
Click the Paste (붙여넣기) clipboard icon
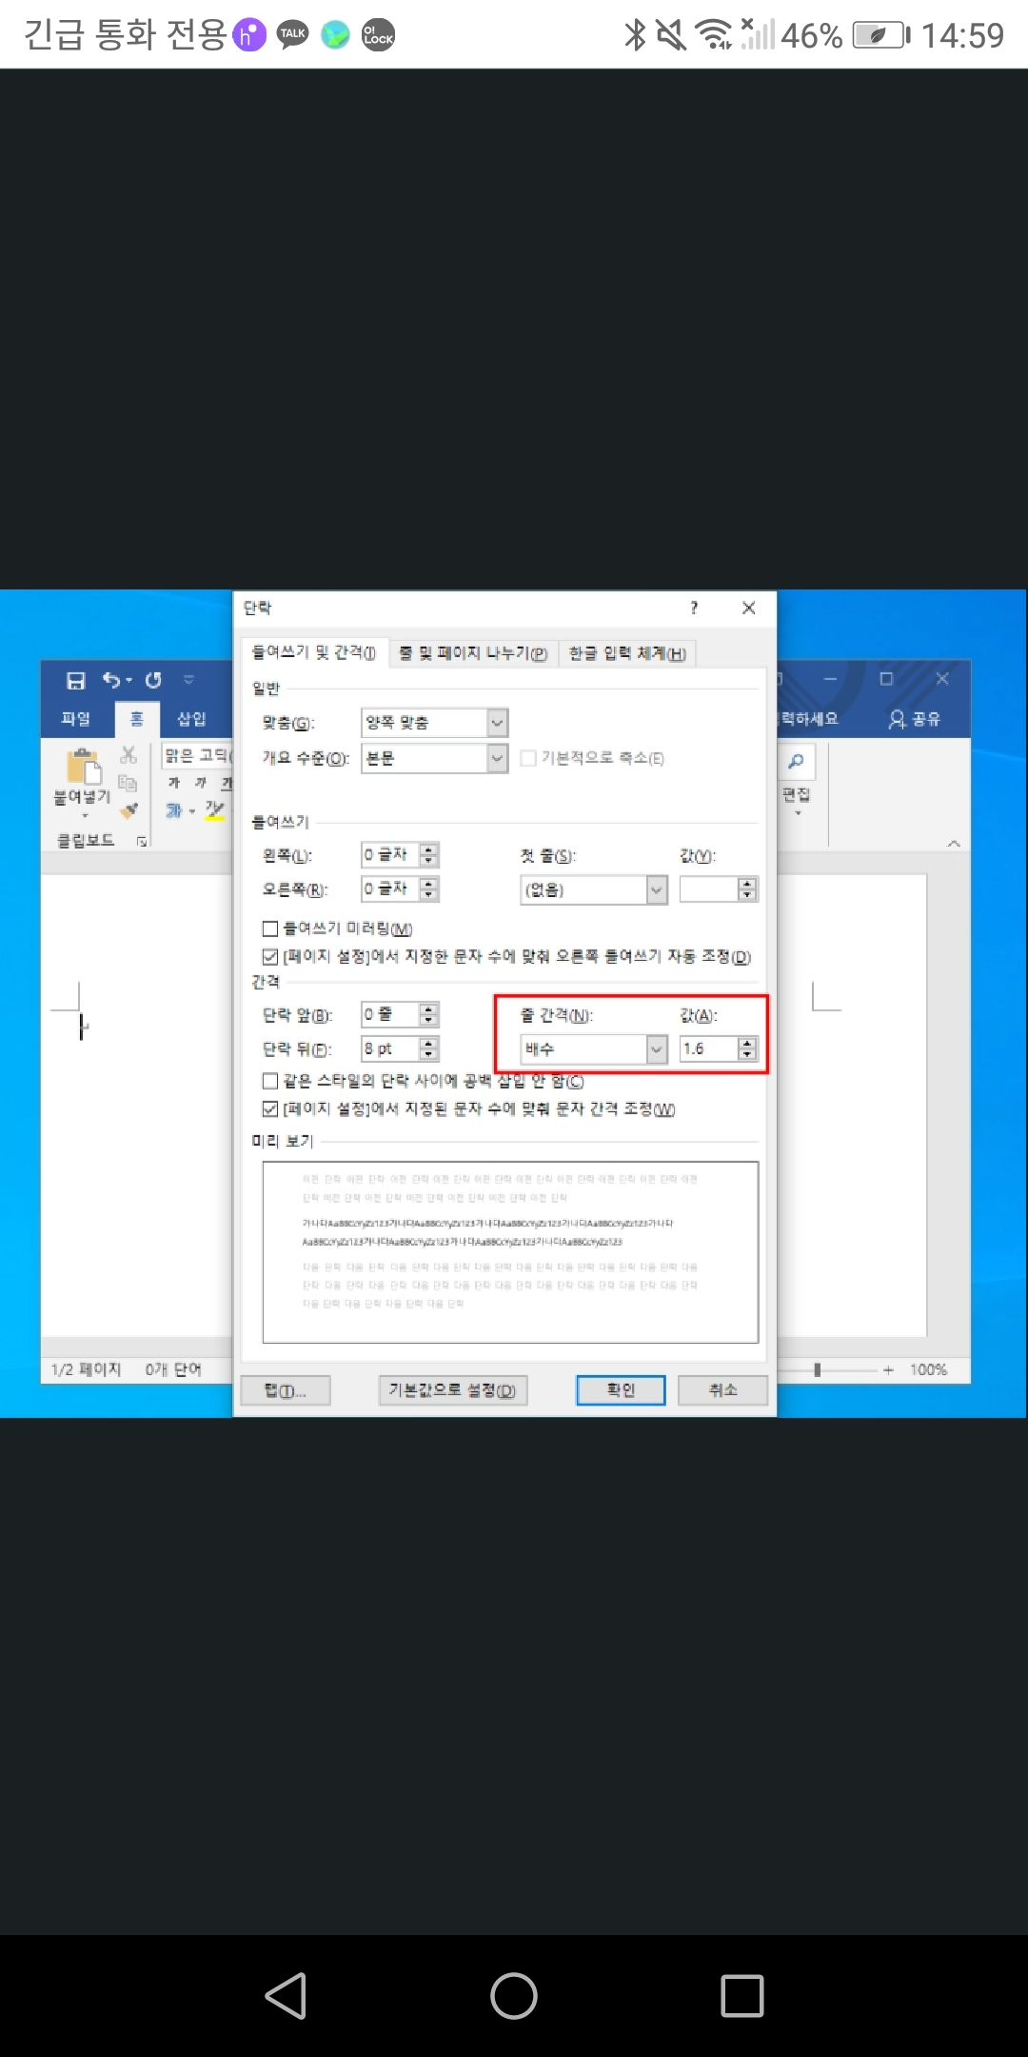coord(83,767)
